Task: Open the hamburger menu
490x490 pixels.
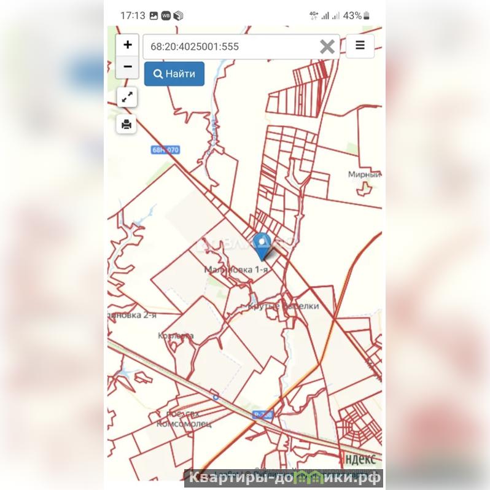Action: coord(360,46)
